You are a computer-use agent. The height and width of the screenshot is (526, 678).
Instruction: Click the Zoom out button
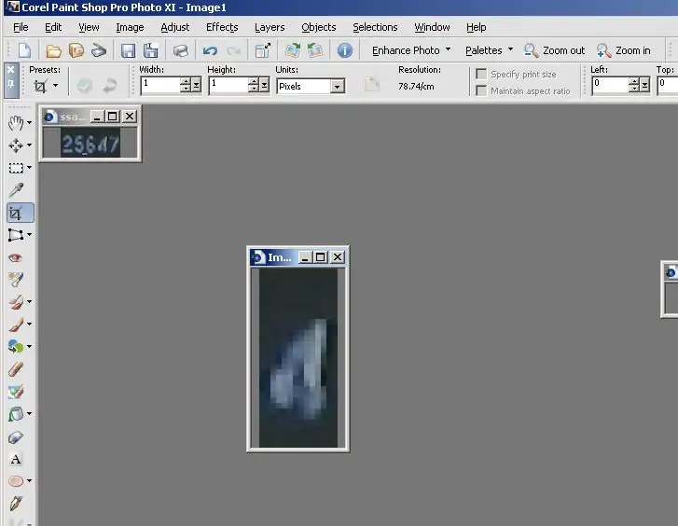tap(554, 50)
